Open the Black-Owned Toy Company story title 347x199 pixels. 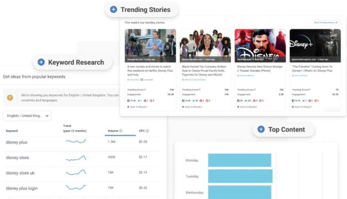click(x=204, y=71)
